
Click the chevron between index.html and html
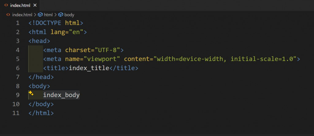coord(35,14)
